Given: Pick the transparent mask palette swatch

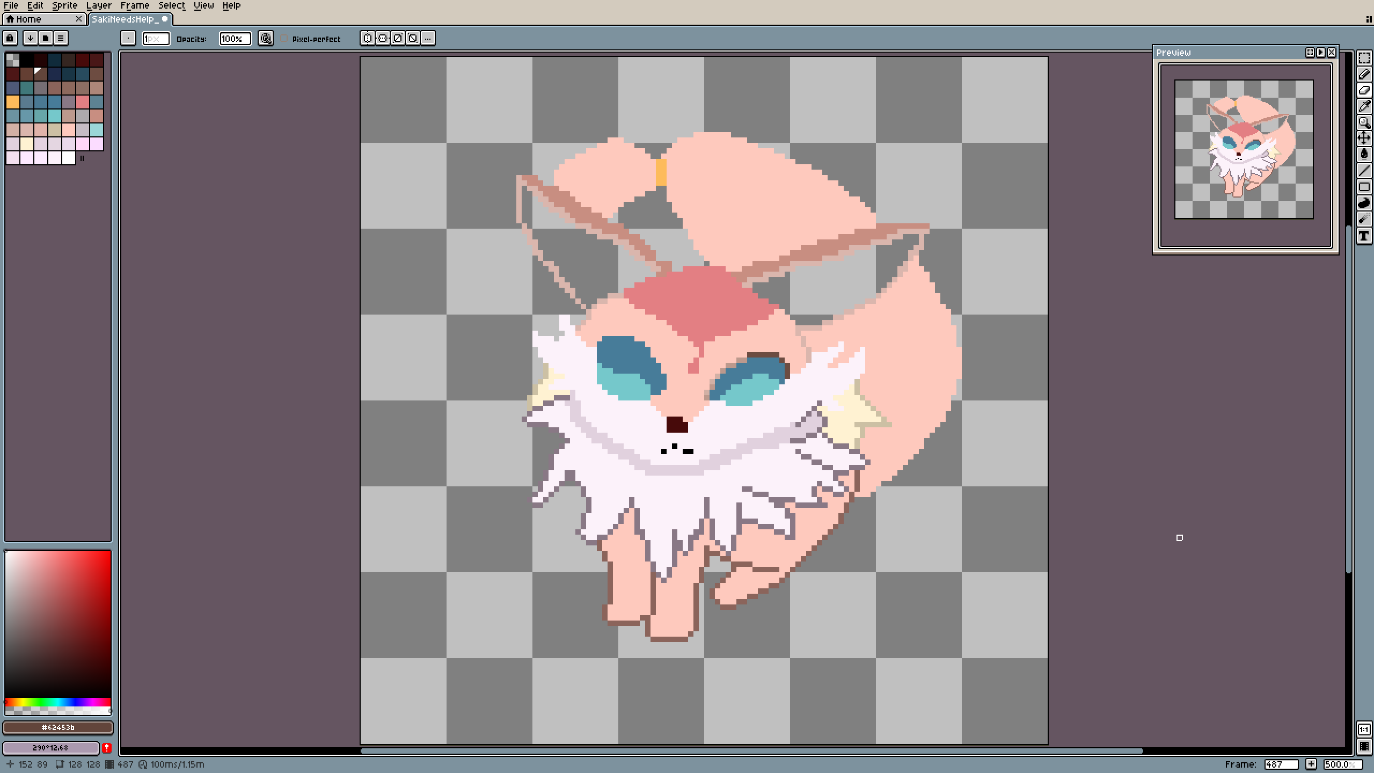Looking at the screenshot, I should (13, 60).
